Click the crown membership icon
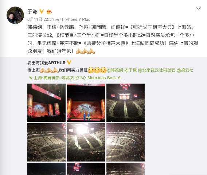 pyautogui.click(x=49, y=12)
